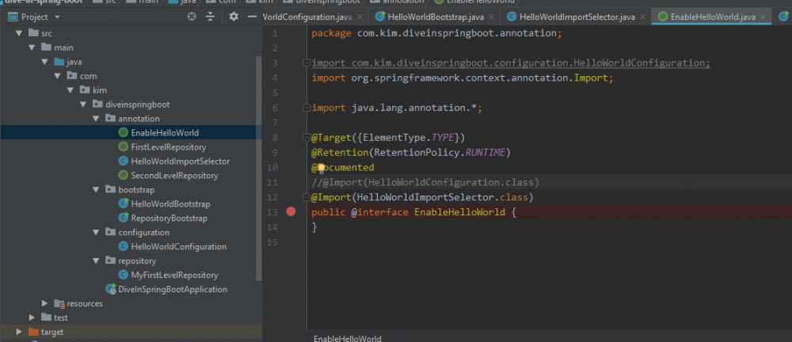The width and height of the screenshot is (792, 342).
Task: Toggle the red breakpoint on line 13
Action: [291, 212]
